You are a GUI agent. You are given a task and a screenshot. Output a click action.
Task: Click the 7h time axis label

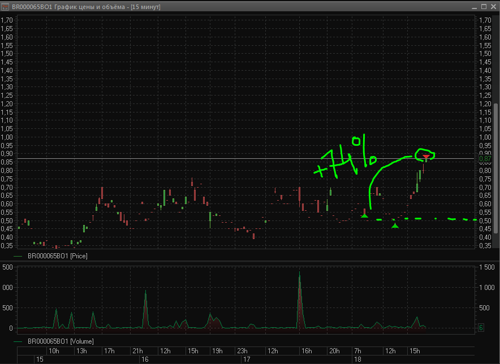(x=358, y=351)
